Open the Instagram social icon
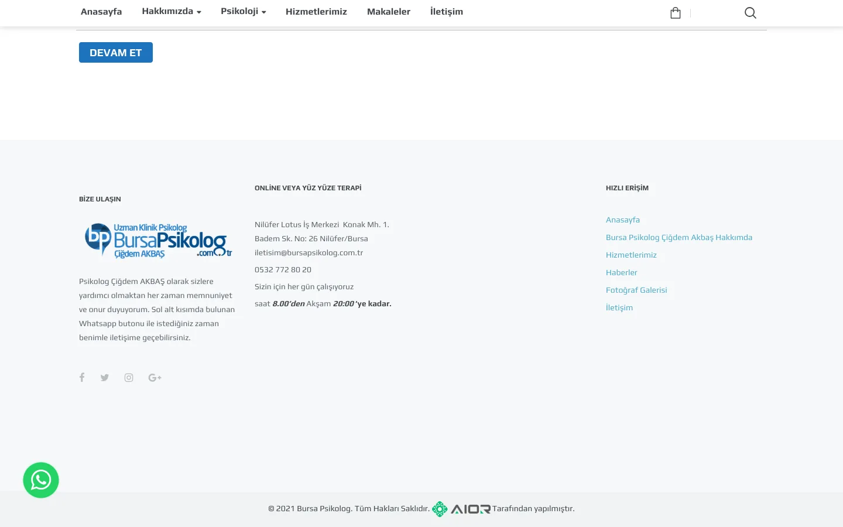 pyautogui.click(x=129, y=378)
